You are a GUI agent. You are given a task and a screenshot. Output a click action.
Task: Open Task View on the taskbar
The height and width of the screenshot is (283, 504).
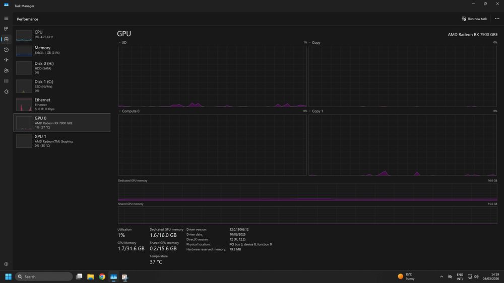pyautogui.click(x=79, y=276)
